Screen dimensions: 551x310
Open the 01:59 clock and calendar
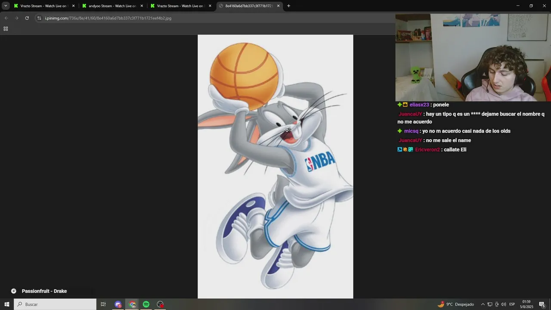tap(527, 304)
